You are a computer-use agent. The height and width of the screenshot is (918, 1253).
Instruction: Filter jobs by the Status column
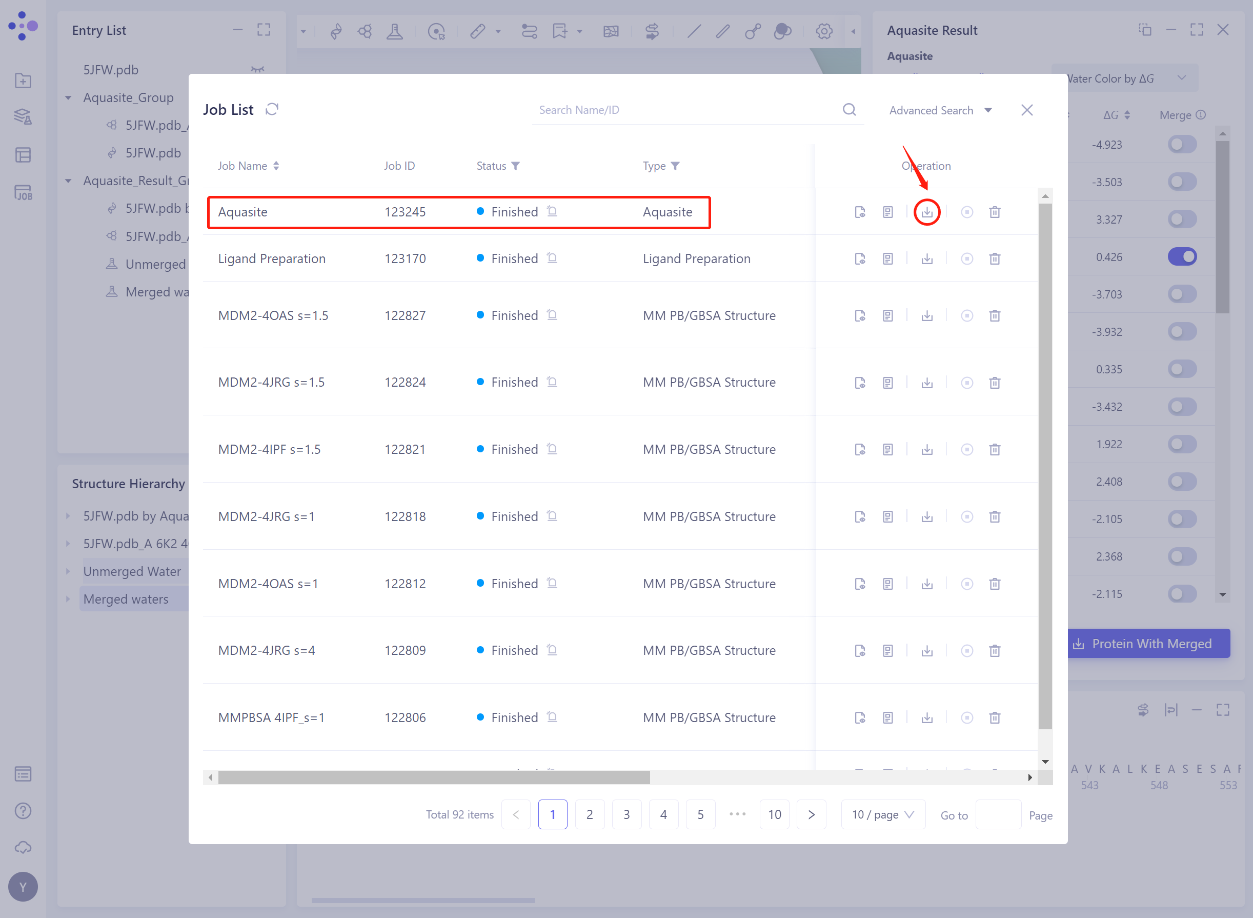coord(515,166)
